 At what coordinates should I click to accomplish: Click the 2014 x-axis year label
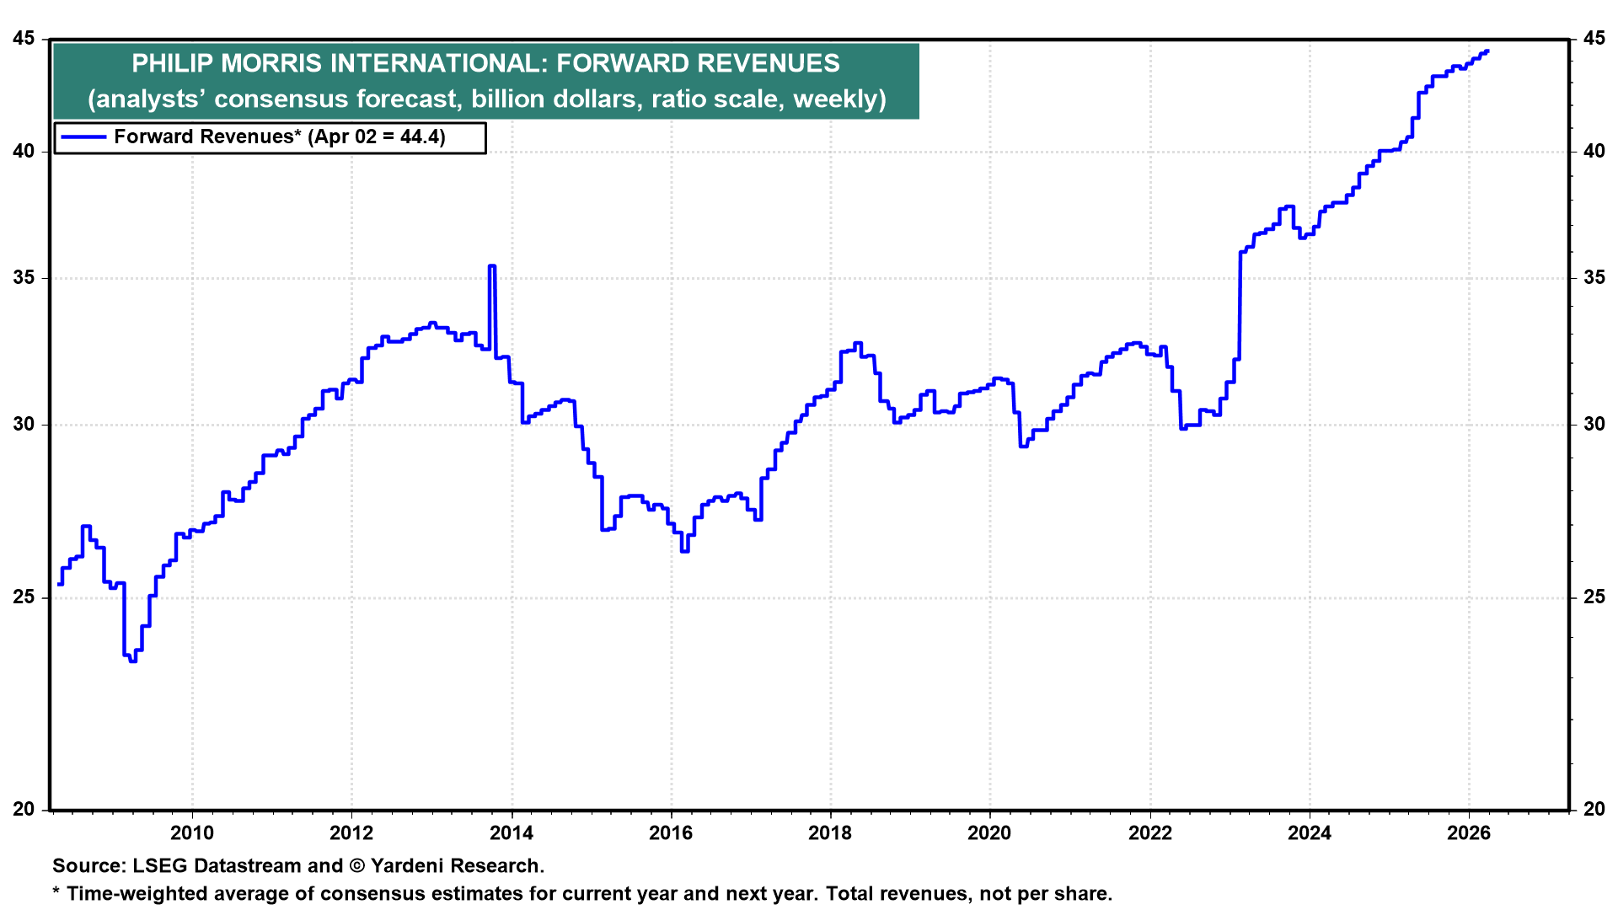point(512,833)
